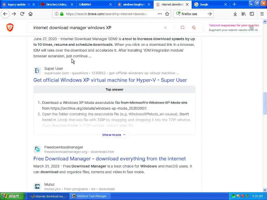Click the Freedownloadmanager favicon
The width and height of the screenshot is (267, 200).
37,149
